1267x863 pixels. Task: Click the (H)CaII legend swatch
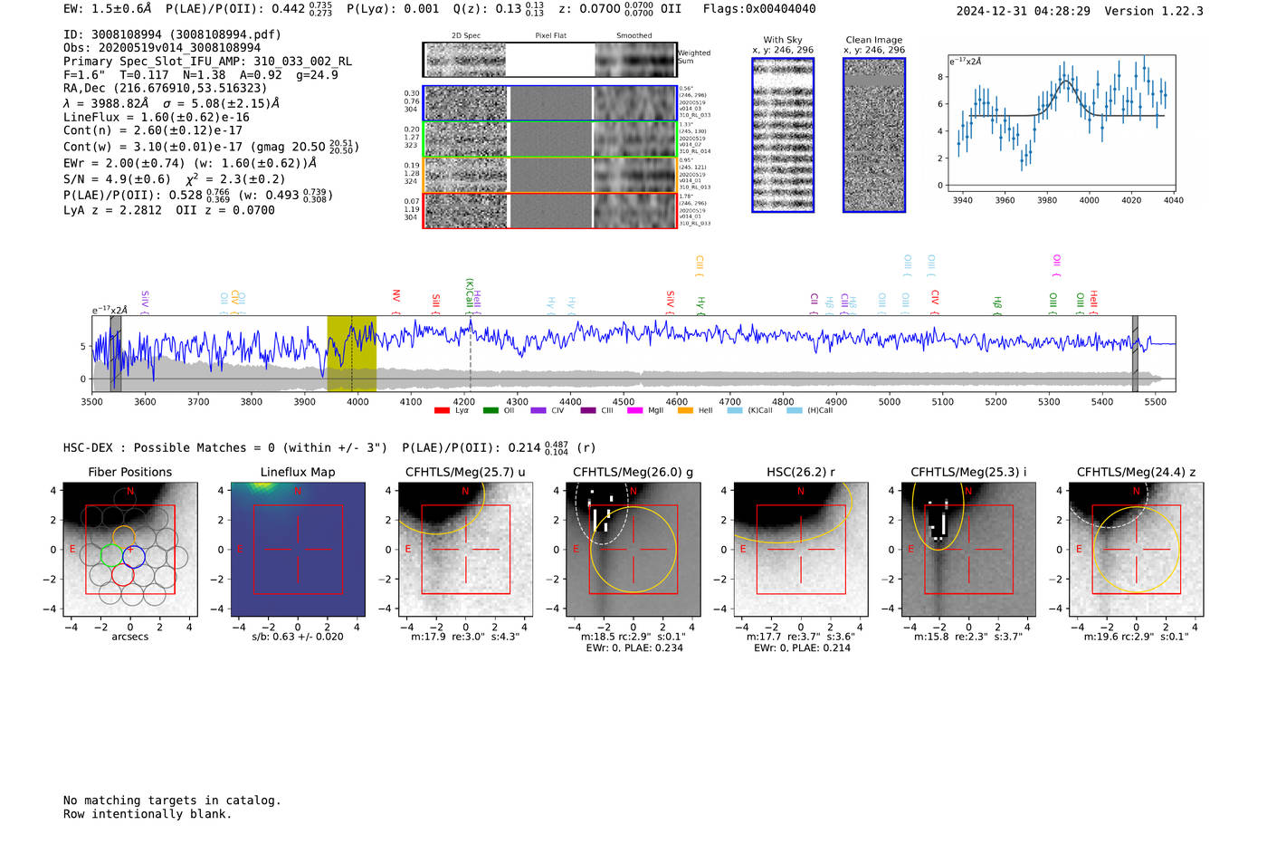[x=795, y=411]
